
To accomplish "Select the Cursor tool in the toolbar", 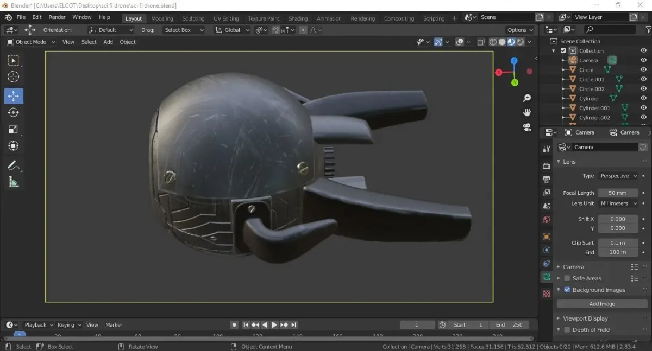I will coord(14,77).
